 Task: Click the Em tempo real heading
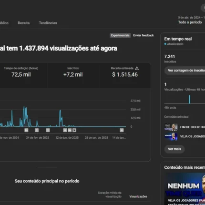coord(178,39)
